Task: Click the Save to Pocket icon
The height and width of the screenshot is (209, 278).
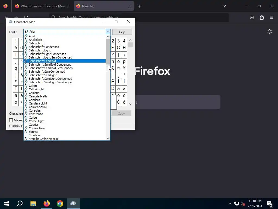Action: tap(252, 17)
